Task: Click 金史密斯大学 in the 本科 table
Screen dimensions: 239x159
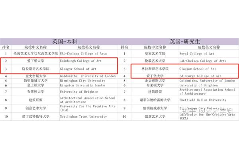Action: (35, 76)
